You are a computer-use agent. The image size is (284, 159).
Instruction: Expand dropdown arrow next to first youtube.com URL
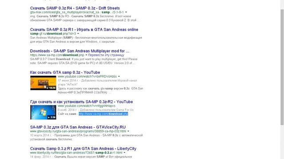coord(119,76)
